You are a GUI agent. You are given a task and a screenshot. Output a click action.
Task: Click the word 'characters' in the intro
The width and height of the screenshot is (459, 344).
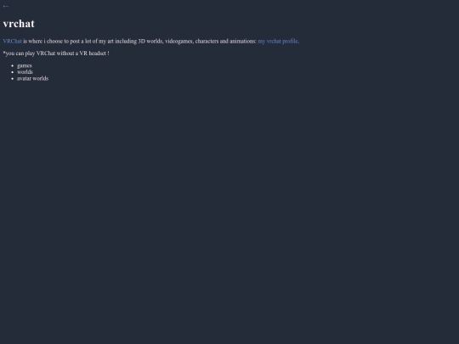(207, 42)
